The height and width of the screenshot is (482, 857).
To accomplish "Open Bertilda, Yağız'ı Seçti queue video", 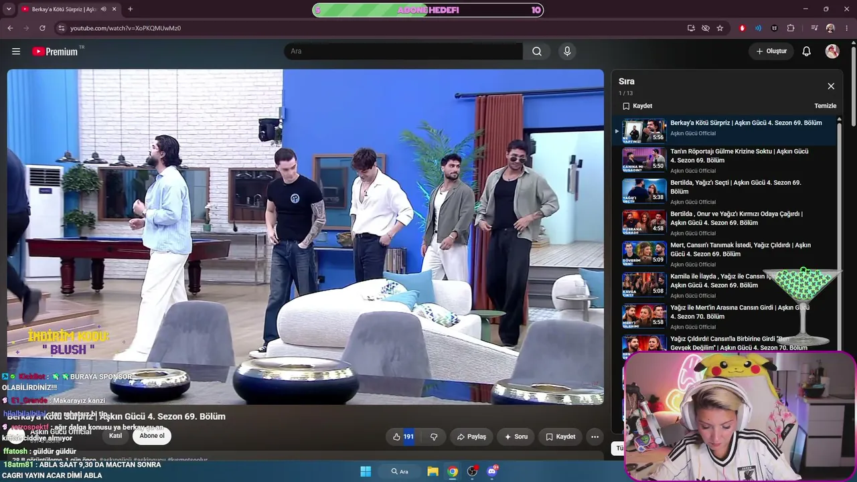I will coord(724,192).
